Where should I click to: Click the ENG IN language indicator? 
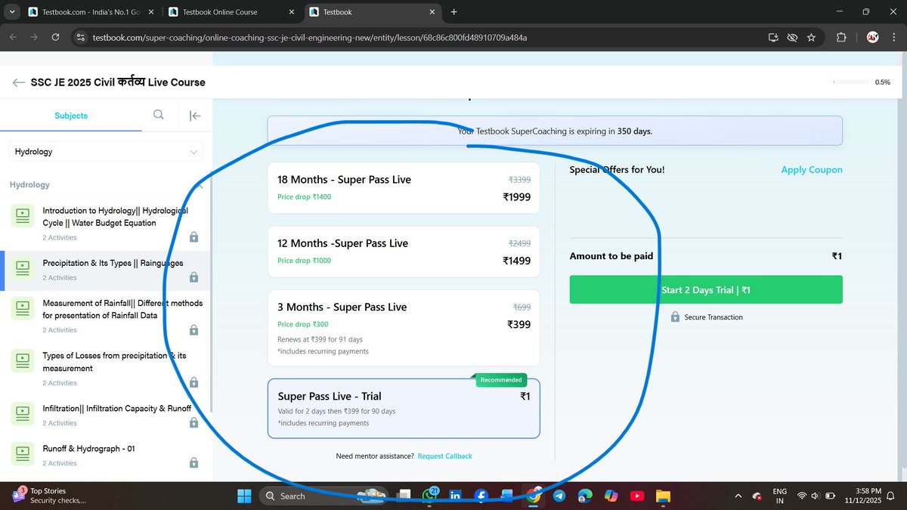[779, 496]
